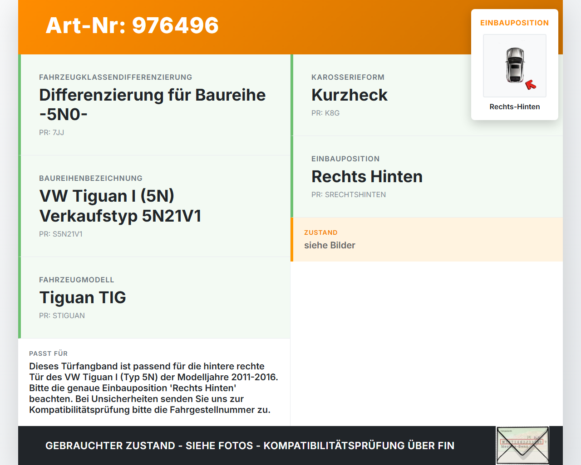This screenshot has width=581, height=465.
Task: Click the dark footer compatibility banner
Action: pos(250,446)
